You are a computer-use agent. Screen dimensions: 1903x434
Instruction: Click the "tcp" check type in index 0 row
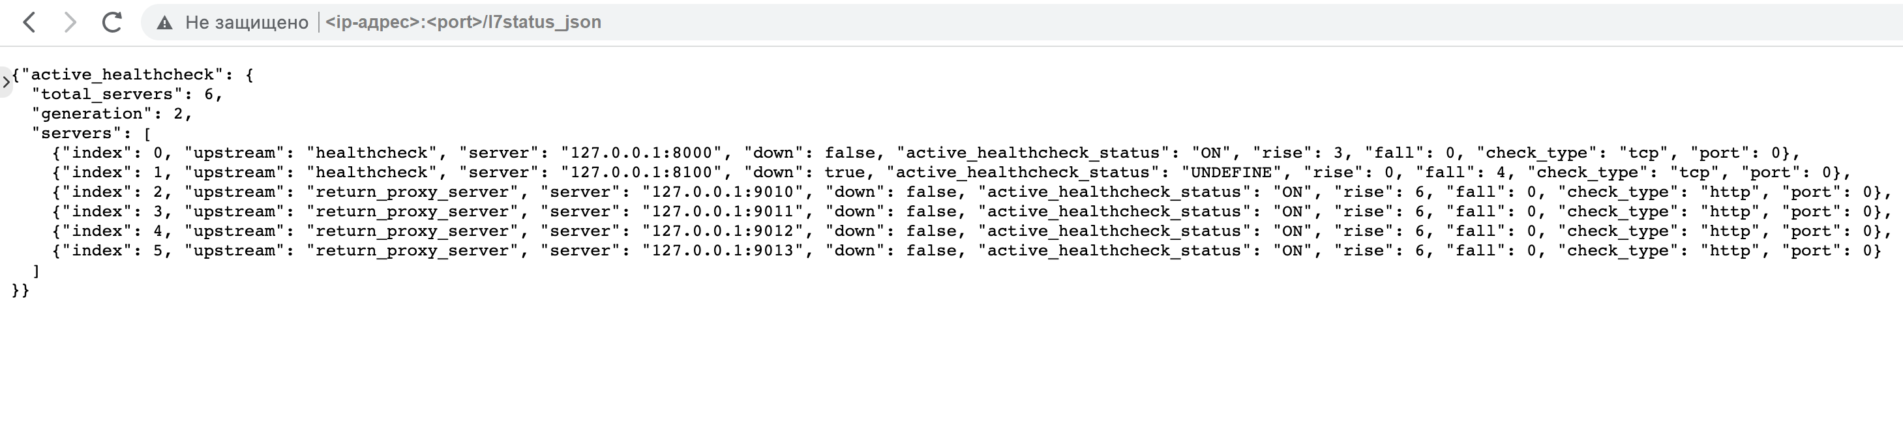click(x=1643, y=152)
